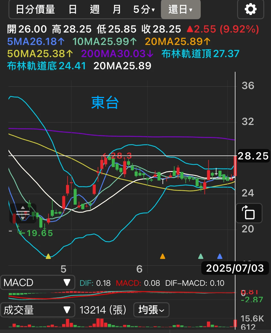The width and height of the screenshot is (271, 333).
Task: Tap the 低 25.85 low price
Action: 116,29
